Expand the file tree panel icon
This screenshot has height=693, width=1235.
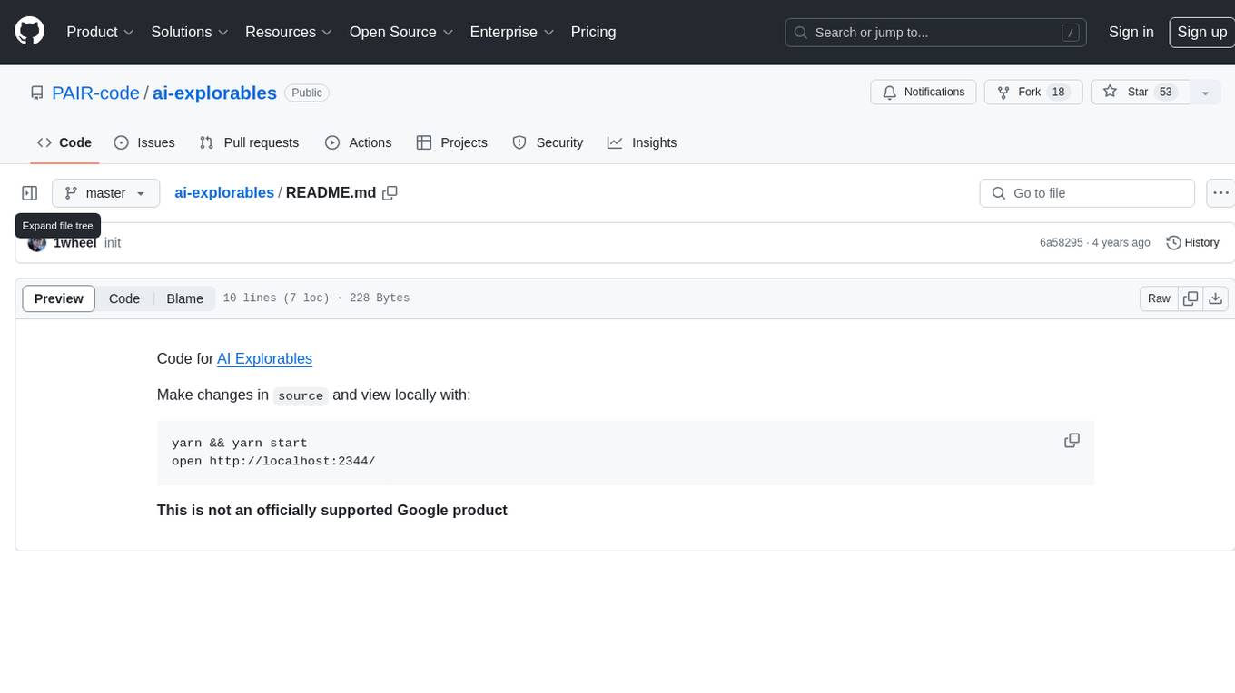tap(30, 193)
